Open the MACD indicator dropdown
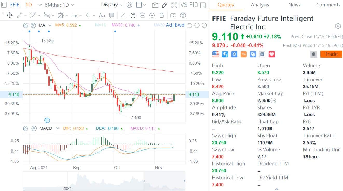The width and height of the screenshot is (343, 191). [x=58, y=128]
